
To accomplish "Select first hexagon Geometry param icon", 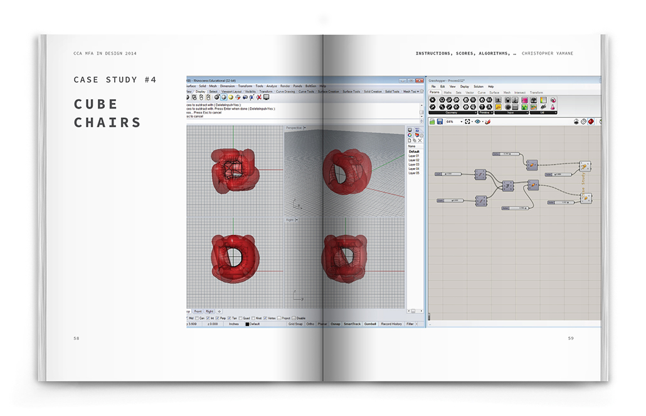I will coord(433,100).
